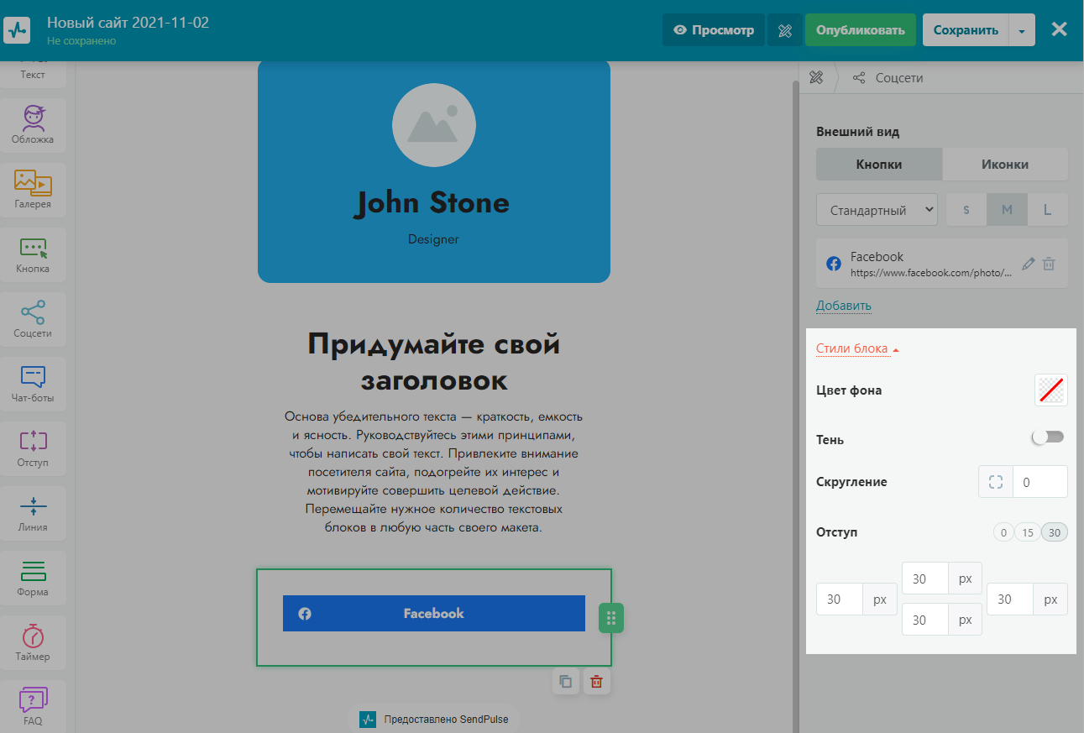The width and height of the screenshot is (1084, 733).
Task: Add the Chat-bots block
Action: (33, 382)
